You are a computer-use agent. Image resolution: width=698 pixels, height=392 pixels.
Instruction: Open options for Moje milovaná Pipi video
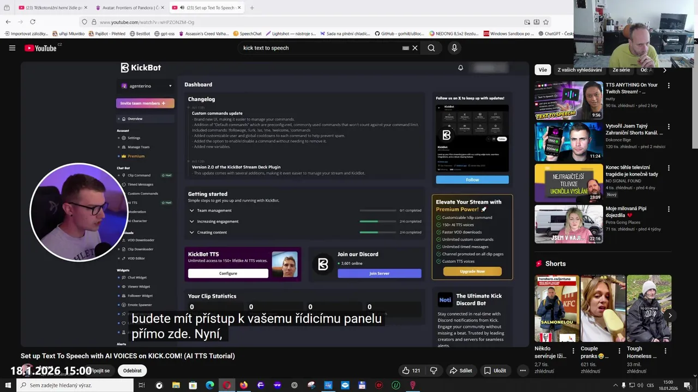[669, 209]
